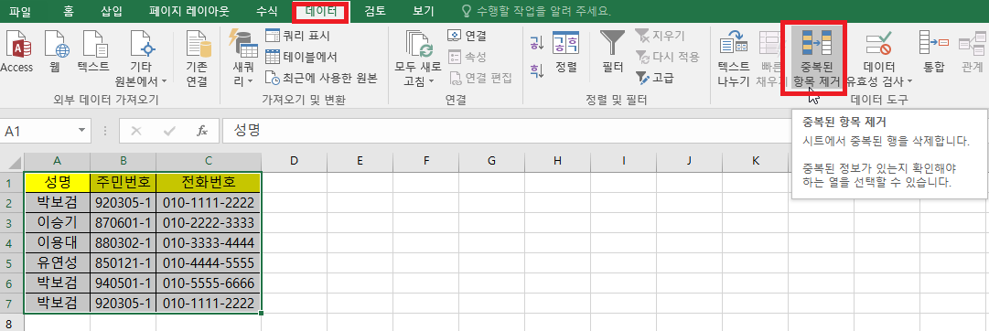Click the 기존 연결 icon
This screenshot has width=989, height=331.
pos(197,58)
